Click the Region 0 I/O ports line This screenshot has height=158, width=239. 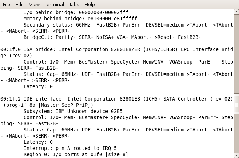point(76,154)
